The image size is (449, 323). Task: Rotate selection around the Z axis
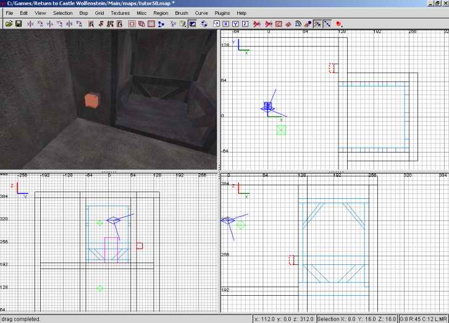[x=80, y=24]
